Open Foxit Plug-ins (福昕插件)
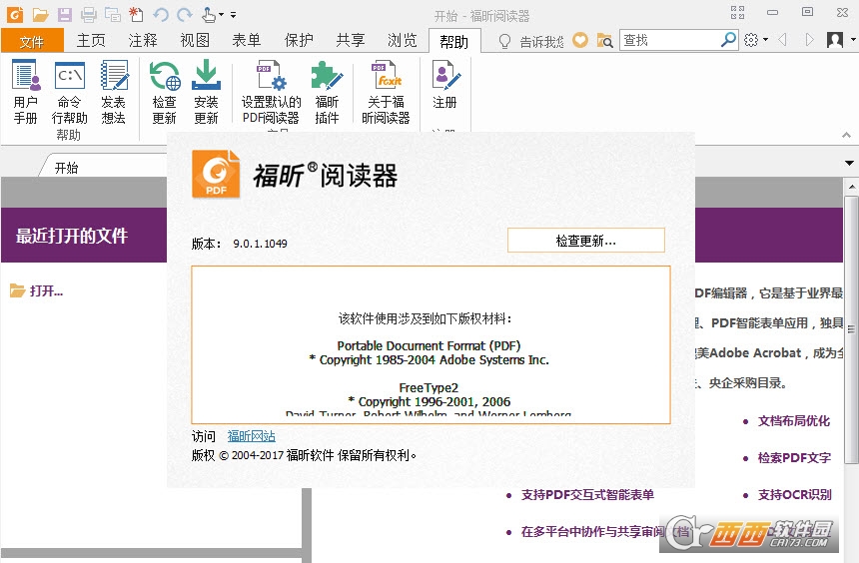This screenshot has height=563, width=859. [x=327, y=92]
